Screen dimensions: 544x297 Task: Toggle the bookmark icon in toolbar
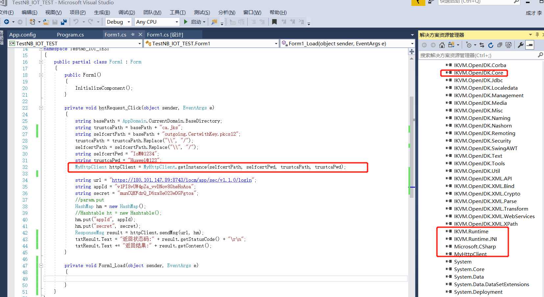pos(274,22)
